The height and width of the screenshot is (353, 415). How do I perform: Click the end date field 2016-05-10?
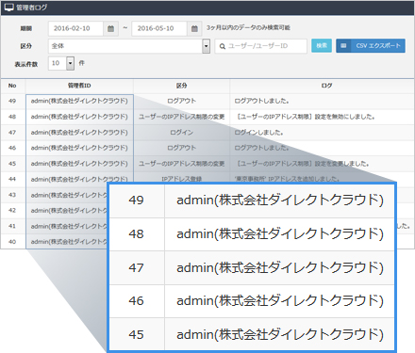(159, 28)
